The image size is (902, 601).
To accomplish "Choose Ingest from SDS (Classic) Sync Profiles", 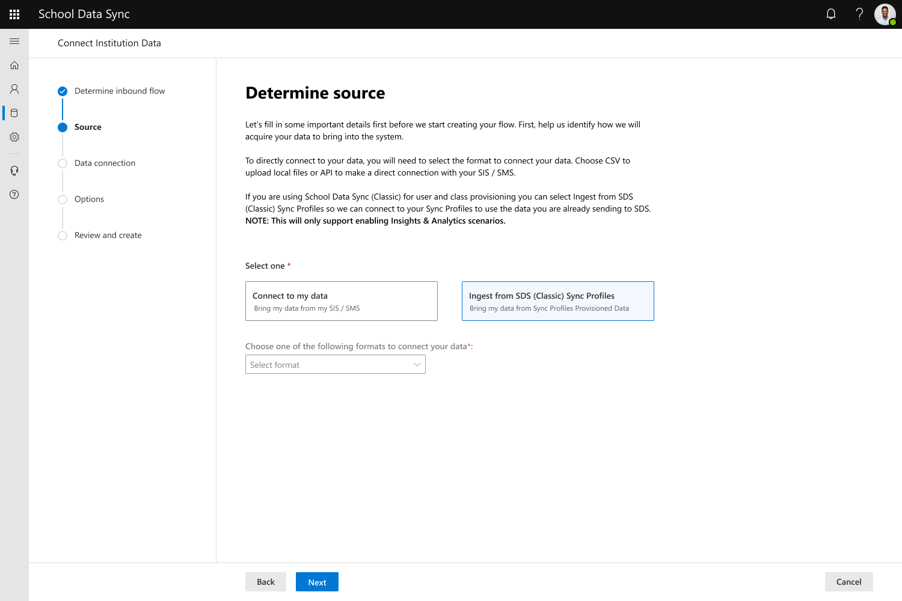I will point(558,301).
